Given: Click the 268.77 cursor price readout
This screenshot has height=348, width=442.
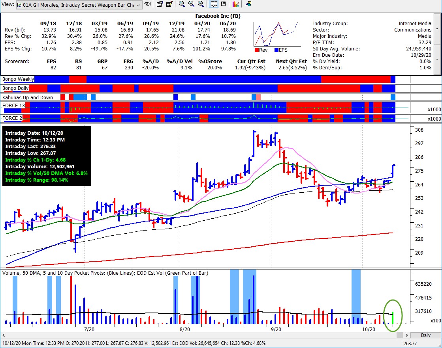Looking at the screenshot, I should (x=410, y=344).
